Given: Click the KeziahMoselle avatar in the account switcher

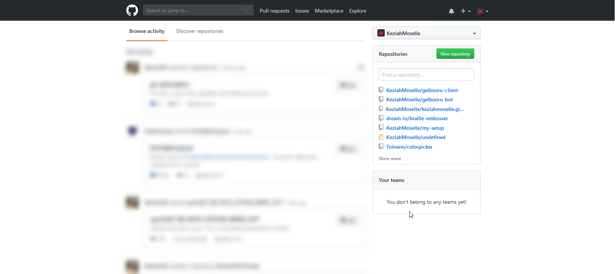Looking at the screenshot, I should (x=381, y=33).
